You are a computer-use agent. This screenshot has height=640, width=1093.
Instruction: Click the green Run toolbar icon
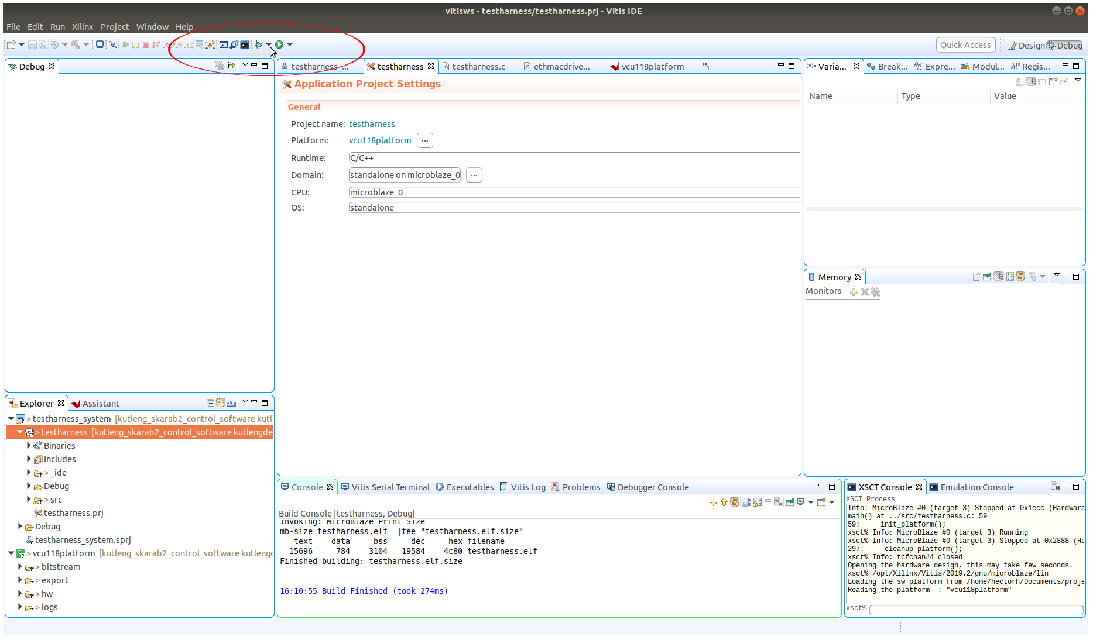click(279, 44)
